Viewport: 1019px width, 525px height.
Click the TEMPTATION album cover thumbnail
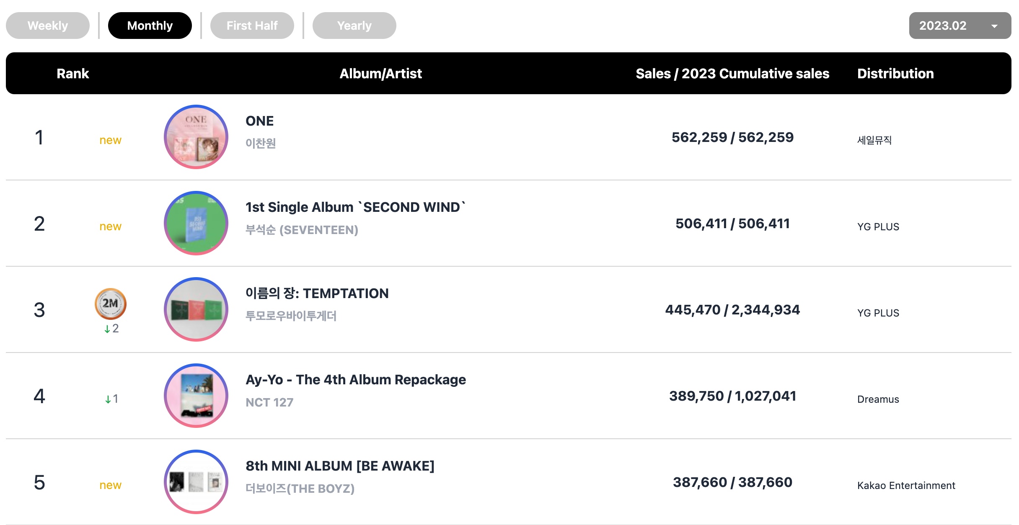click(x=196, y=309)
